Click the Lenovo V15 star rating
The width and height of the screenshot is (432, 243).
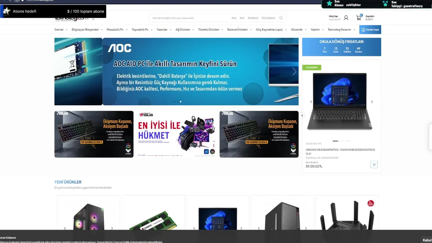[312, 143]
